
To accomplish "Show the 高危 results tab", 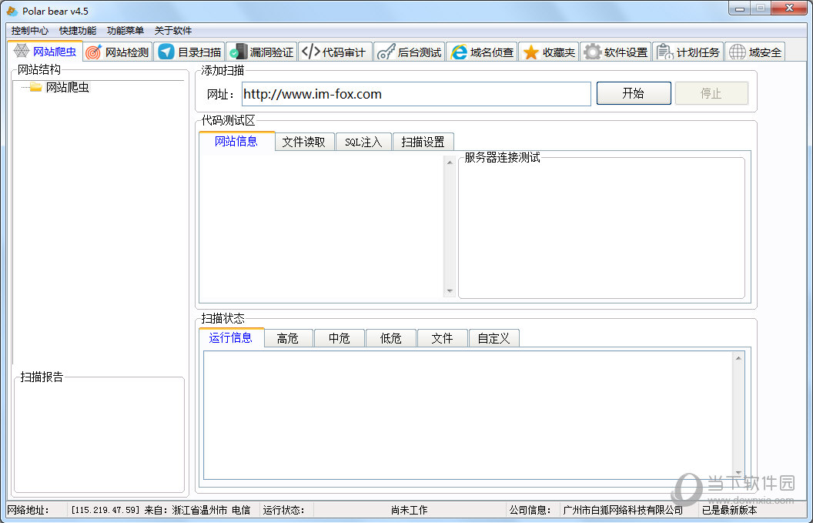I will (x=288, y=338).
